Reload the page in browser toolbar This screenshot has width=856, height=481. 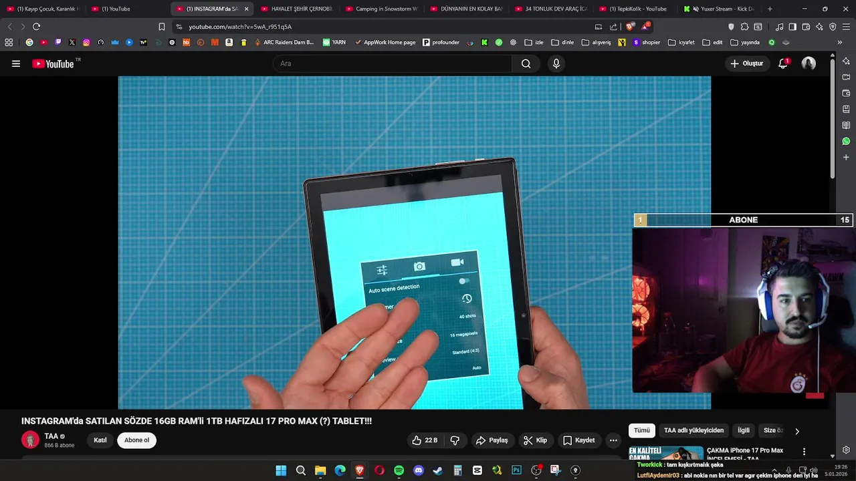(36, 27)
